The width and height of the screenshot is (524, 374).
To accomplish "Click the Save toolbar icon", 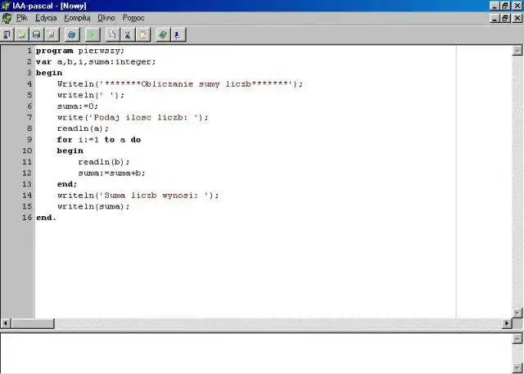I will [x=36, y=34].
